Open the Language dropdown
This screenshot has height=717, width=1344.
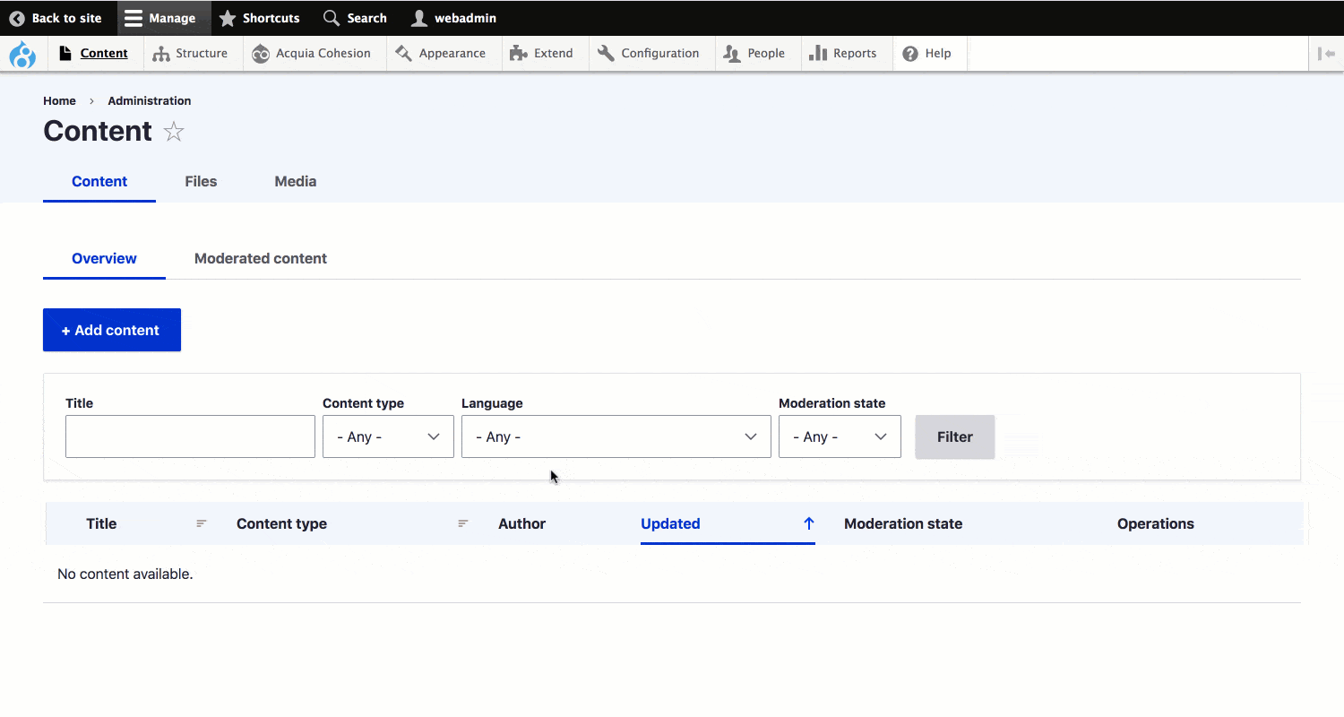point(616,436)
